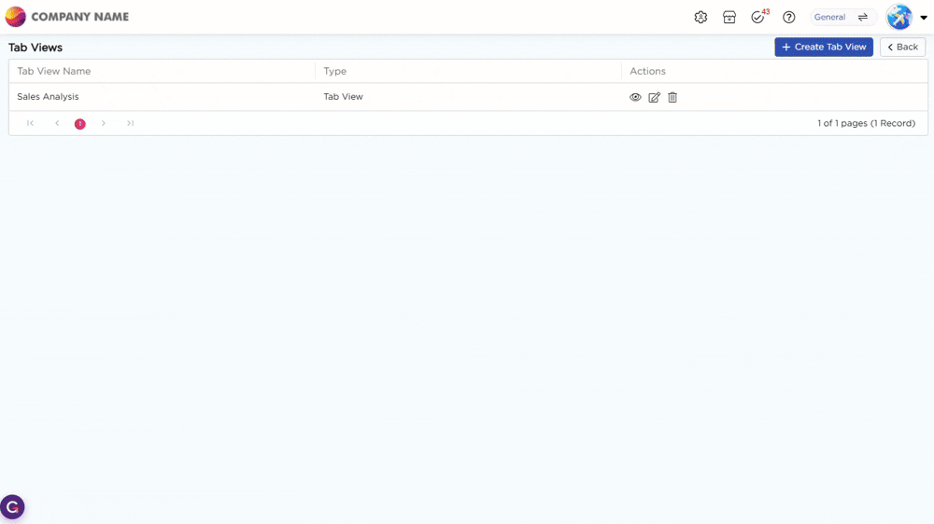The height and width of the screenshot is (524, 934).
Task: Click the user profile avatar
Action: click(899, 17)
